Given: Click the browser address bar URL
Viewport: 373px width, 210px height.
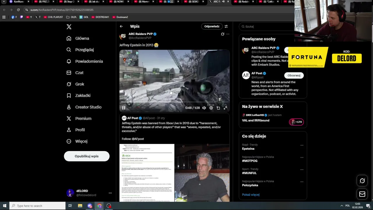Looking at the screenshot, I should coord(62,10).
